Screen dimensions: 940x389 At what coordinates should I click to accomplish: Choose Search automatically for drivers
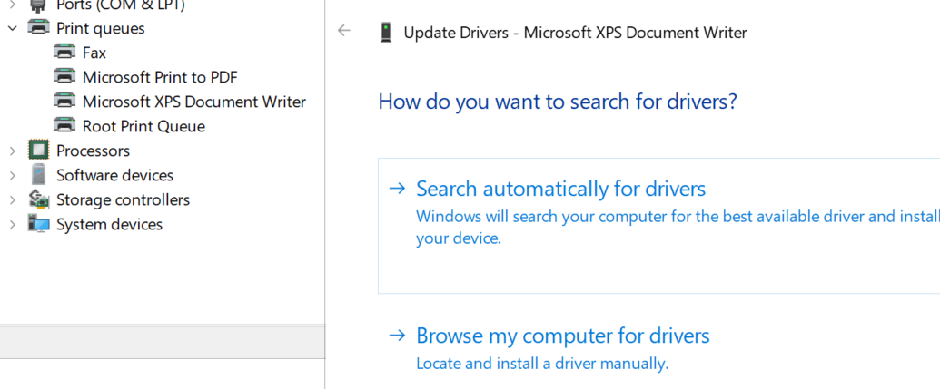click(x=560, y=189)
